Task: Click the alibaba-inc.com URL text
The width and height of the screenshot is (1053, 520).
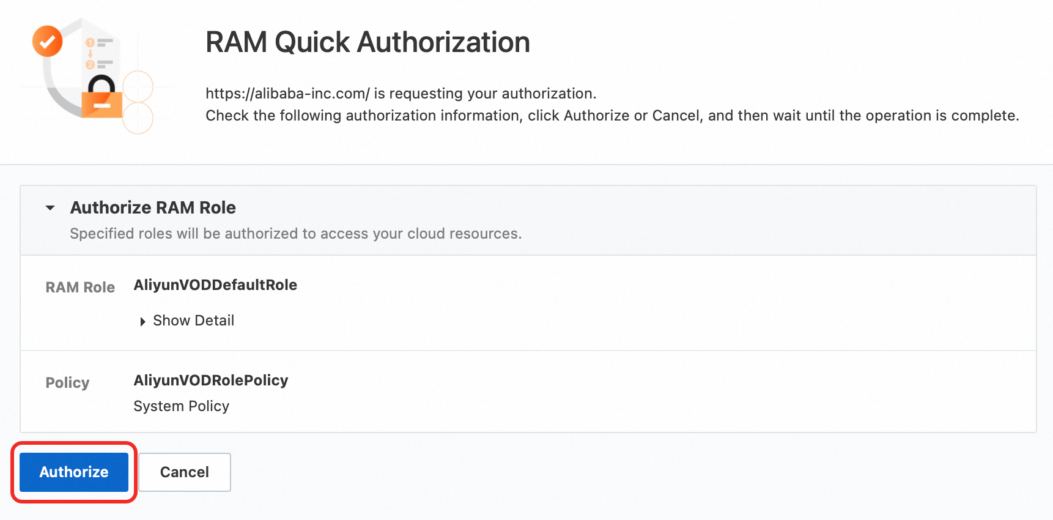Action: [287, 94]
